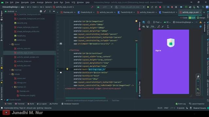The height and width of the screenshot is (117, 209).
Task: Click the image gutter icon beside the srcCompat line
Action: (61, 44)
